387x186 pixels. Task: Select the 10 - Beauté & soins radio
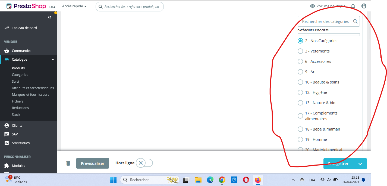pyautogui.click(x=300, y=82)
